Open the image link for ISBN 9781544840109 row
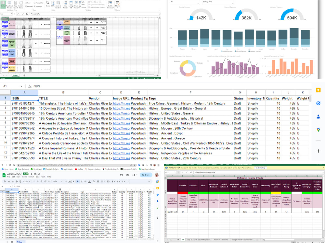The width and height of the screenshot is (325, 243). (121, 108)
